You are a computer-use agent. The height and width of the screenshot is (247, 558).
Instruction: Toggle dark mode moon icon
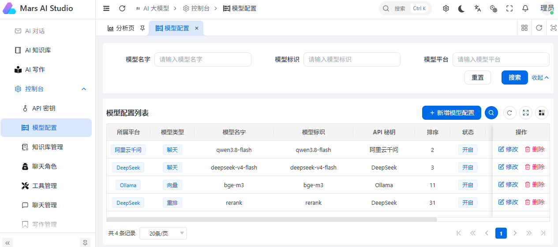click(x=461, y=8)
